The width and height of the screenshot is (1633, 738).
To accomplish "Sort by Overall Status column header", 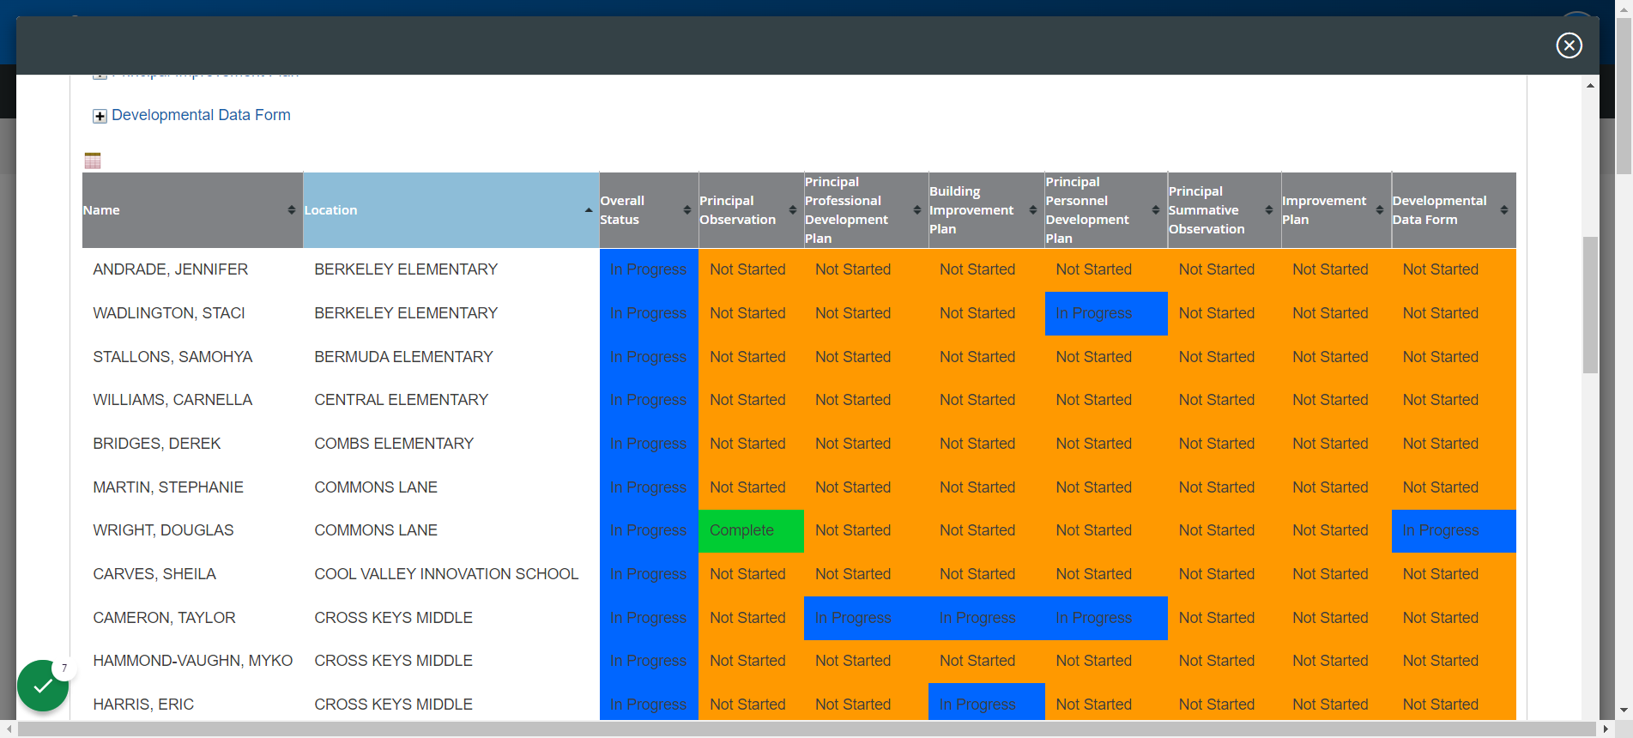I will coord(649,210).
